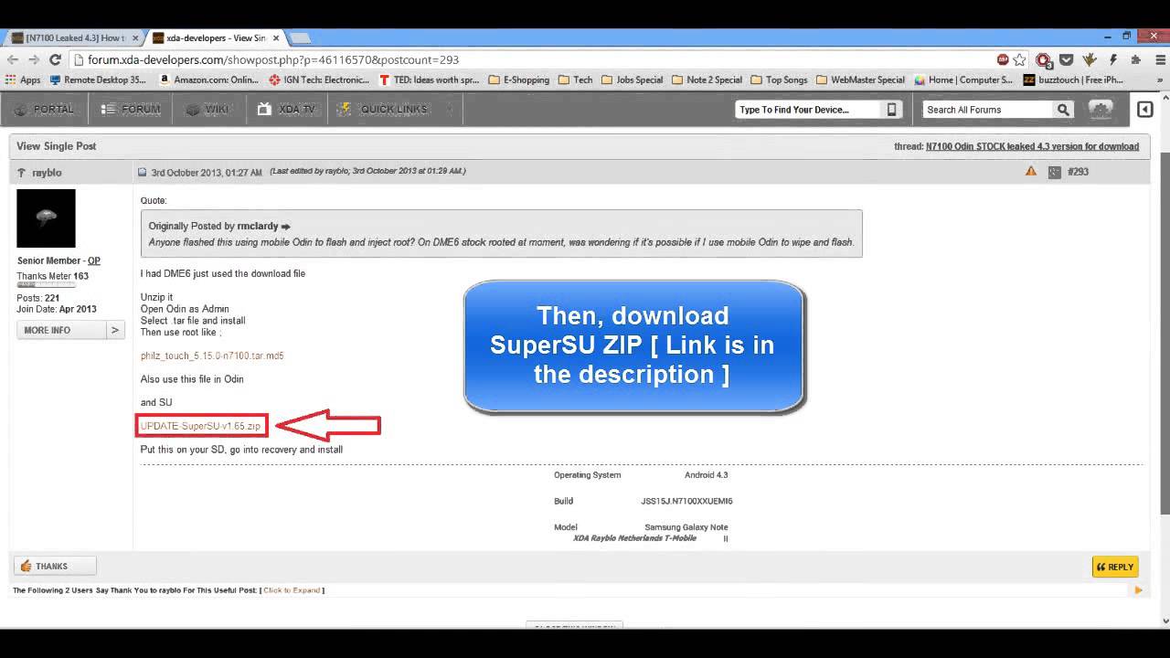Screen dimensions: 1170x658
Task: Open buzztouch bookmark
Action: [x=1073, y=80]
